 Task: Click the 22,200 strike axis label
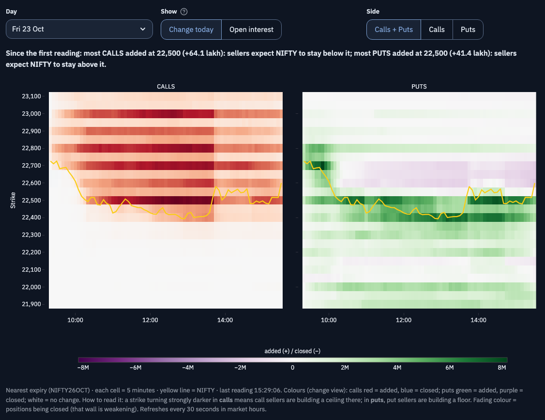point(31,252)
